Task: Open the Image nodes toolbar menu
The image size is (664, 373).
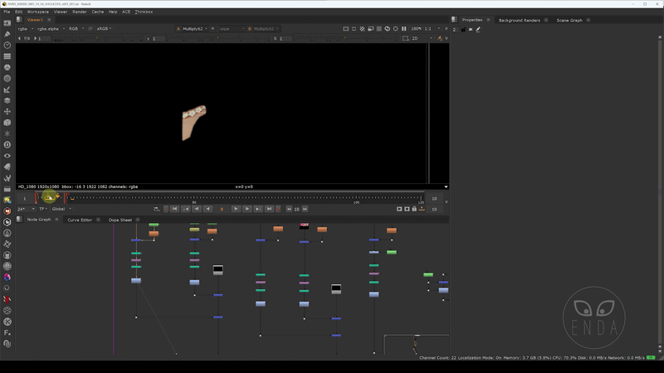Action: [x=7, y=23]
